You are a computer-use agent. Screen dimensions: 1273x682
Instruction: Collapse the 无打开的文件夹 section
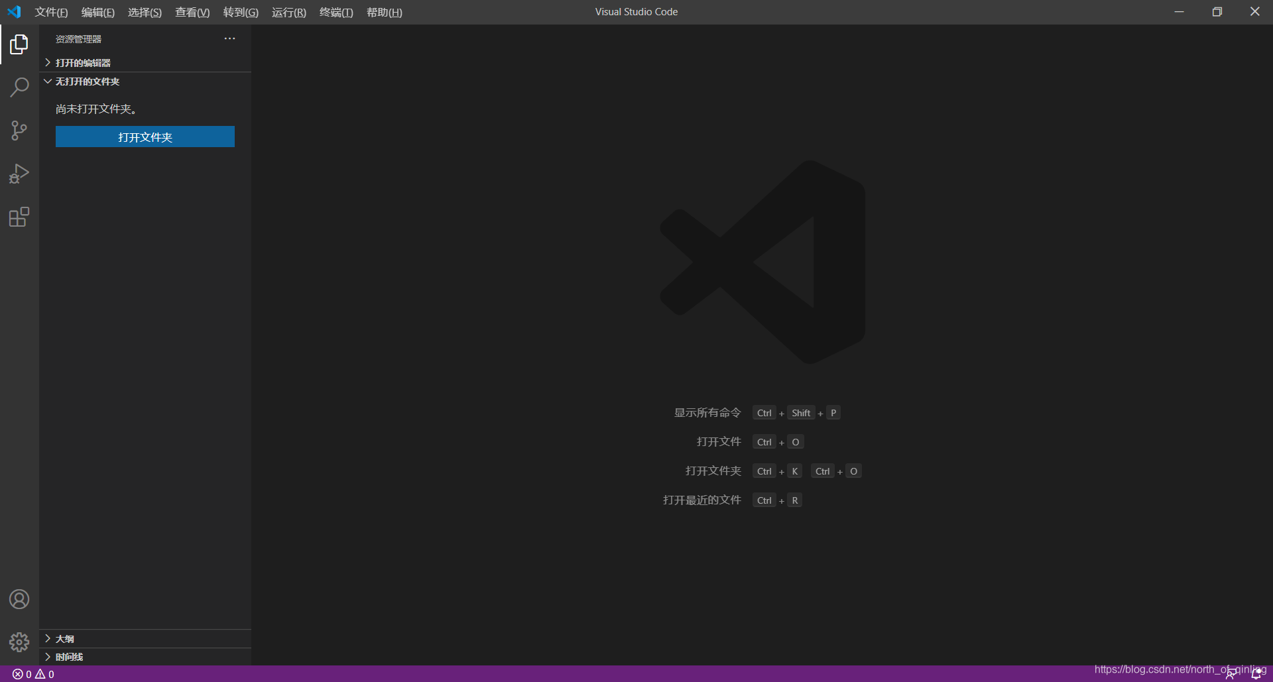145,82
